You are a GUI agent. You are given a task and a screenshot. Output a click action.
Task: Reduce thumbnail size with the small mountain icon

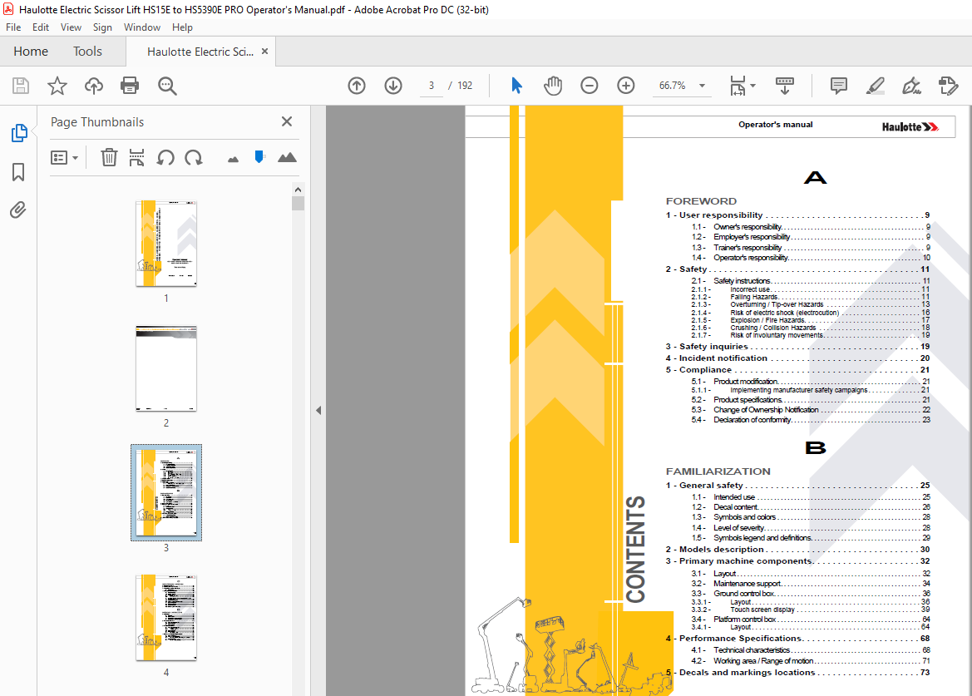(233, 160)
